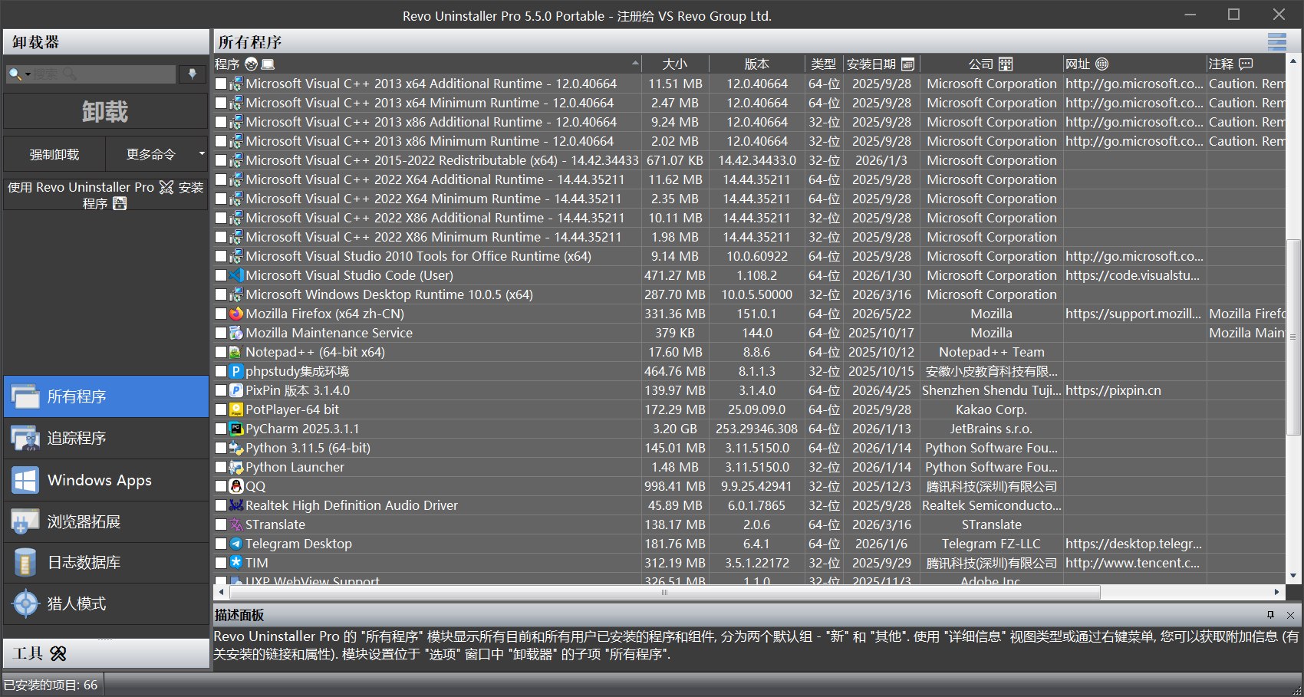Open the 日志数据库 section
This screenshot has width=1304, height=697.
[x=106, y=562]
